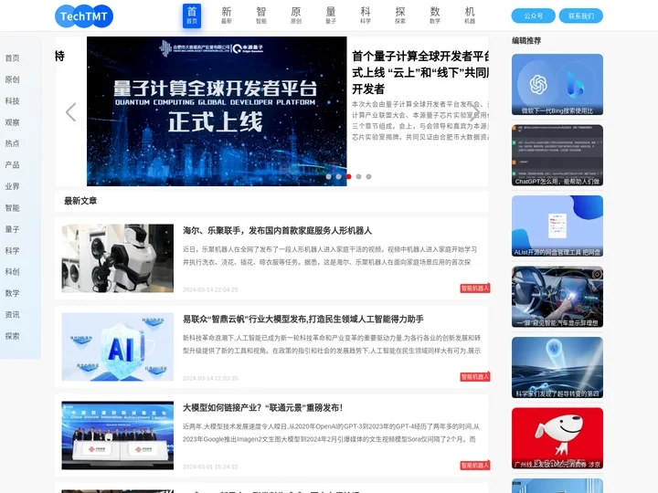Image resolution: width=658 pixels, height=493 pixels.
Task: Select 观察 in the left sidebar
Action: (x=12, y=122)
